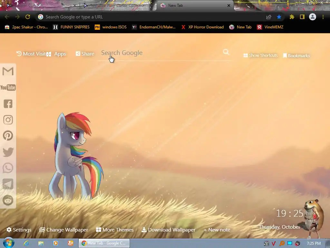Click the Share button on page
Viewport: 330px width, 248px height.
[85, 54]
